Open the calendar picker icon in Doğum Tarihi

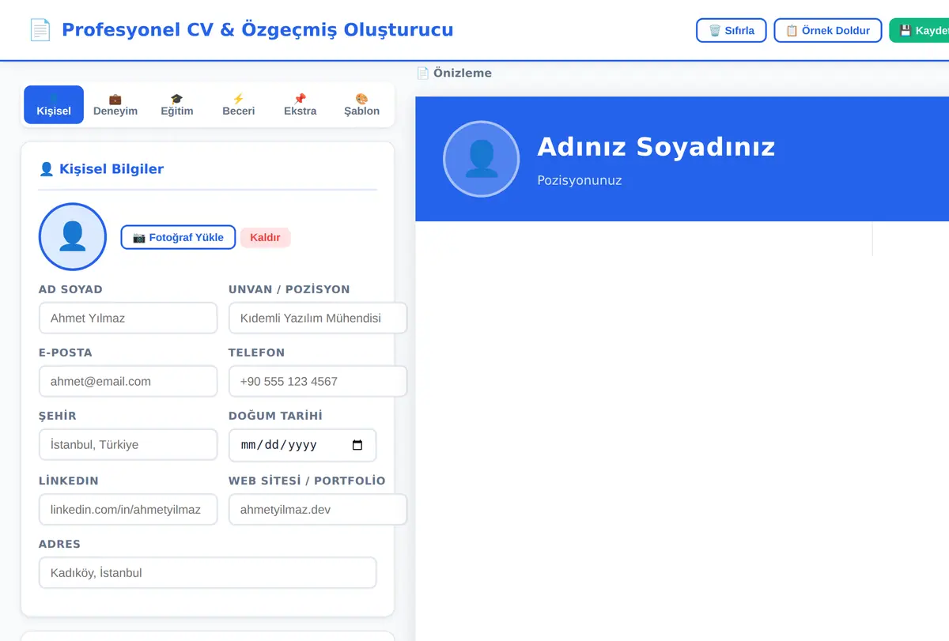click(357, 445)
